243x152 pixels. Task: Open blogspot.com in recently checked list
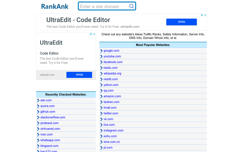point(49,146)
